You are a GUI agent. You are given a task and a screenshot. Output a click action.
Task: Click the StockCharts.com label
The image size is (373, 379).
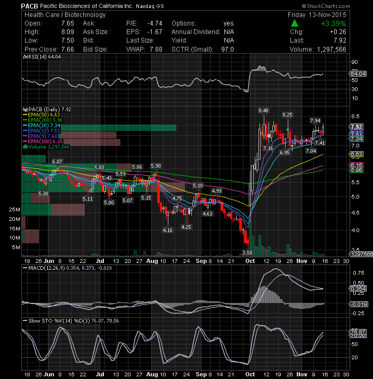pos(326,6)
